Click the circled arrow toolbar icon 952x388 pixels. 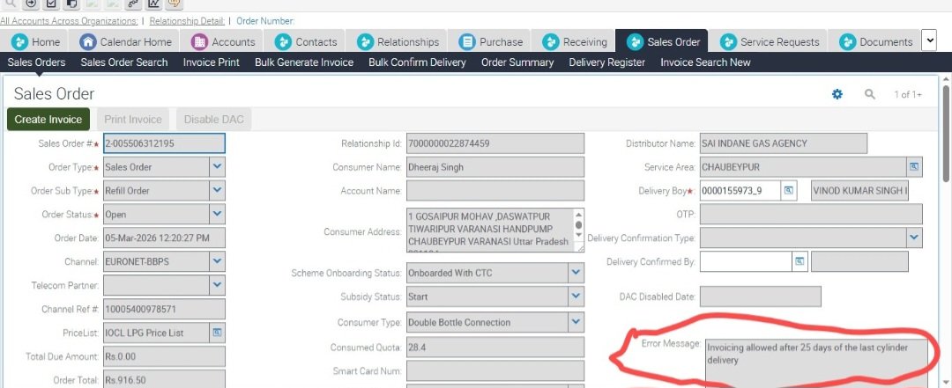coord(31,4)
